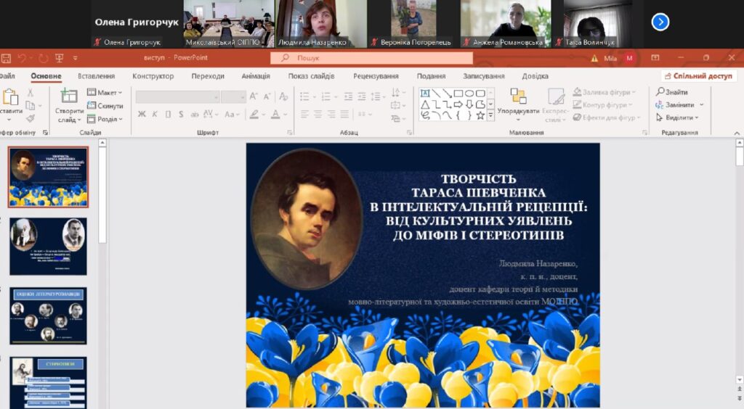Select the rectangle shape in gallery
The image size is (744, 409).
458,94
